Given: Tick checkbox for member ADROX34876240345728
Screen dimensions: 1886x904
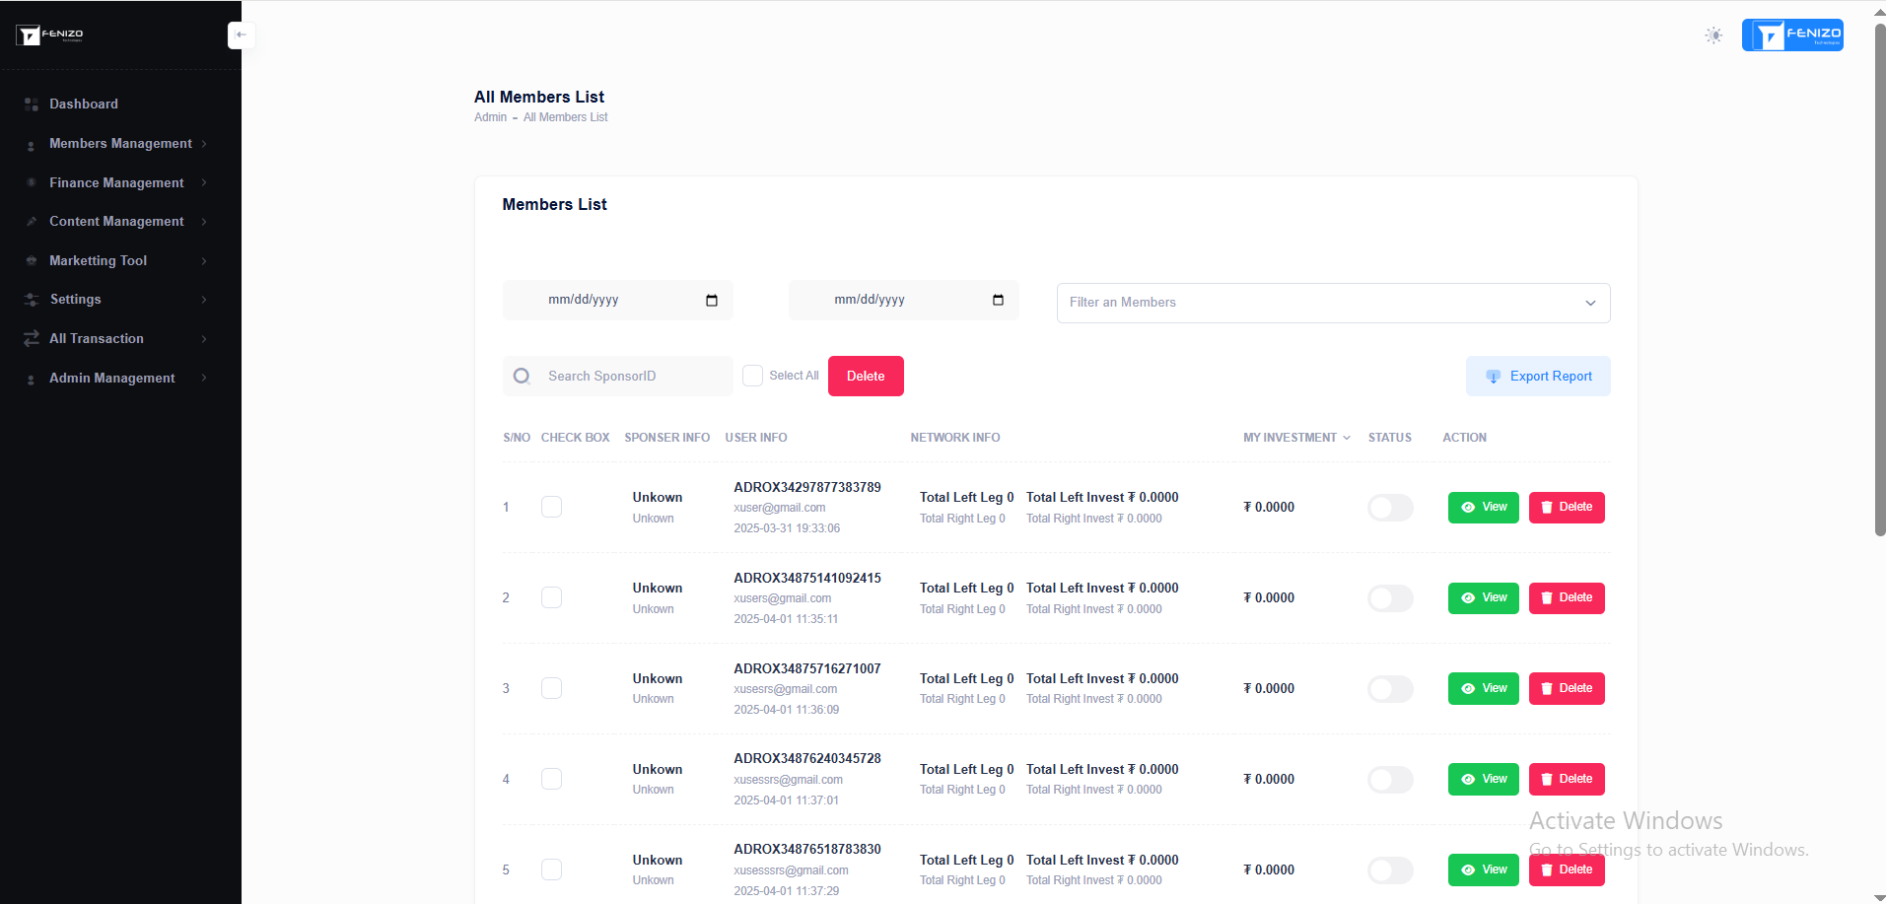Looking at the screenshot, I should 551,779.
